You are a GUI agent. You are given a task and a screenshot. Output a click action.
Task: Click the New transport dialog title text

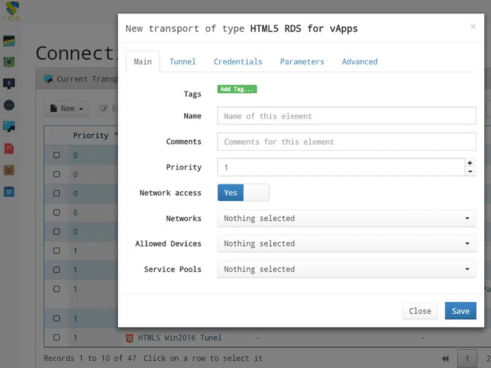[241, 28]
